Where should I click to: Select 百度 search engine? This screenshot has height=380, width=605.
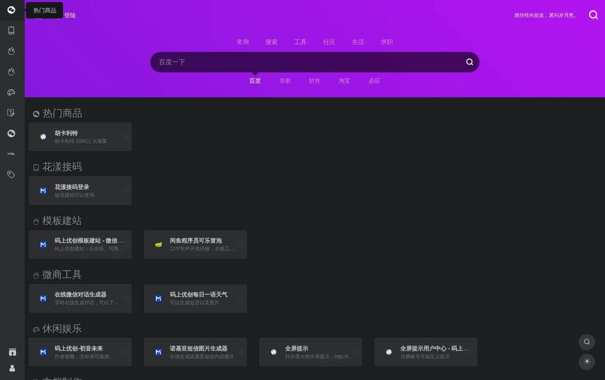pos(255,81)
